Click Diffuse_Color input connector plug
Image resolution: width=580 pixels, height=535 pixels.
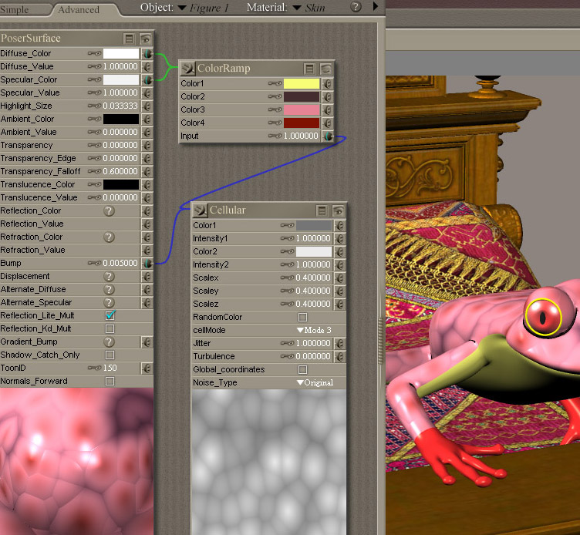pos(147,54)
